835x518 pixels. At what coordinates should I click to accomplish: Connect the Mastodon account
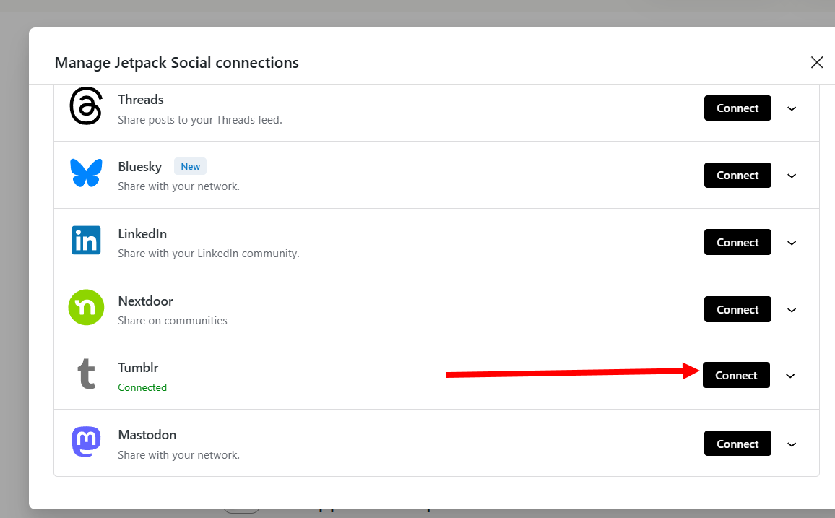[x=737, y=444]
